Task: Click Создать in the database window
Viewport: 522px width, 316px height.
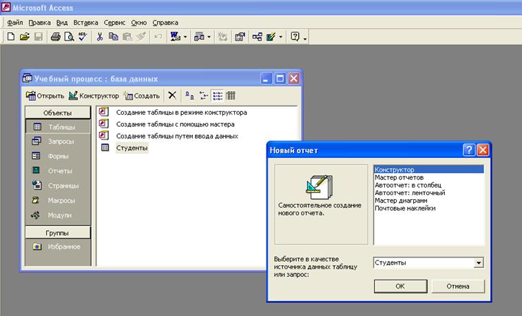Action: (142, 96)
